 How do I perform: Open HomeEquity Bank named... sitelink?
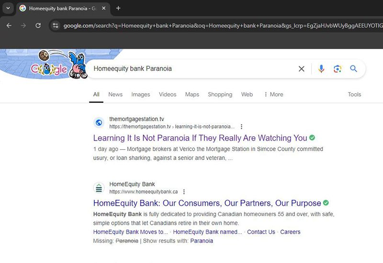coord(207,232)
